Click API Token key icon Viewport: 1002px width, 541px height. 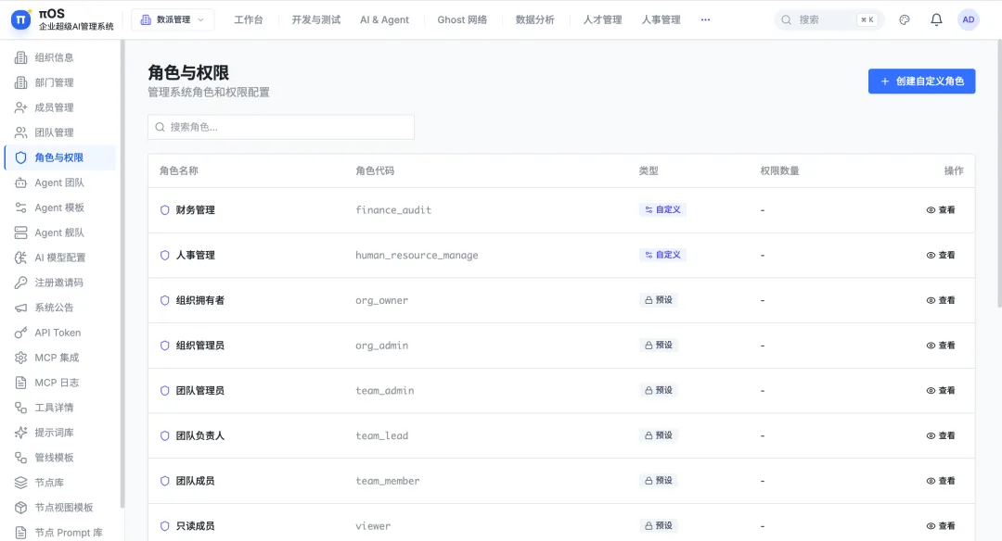(21, 333)
